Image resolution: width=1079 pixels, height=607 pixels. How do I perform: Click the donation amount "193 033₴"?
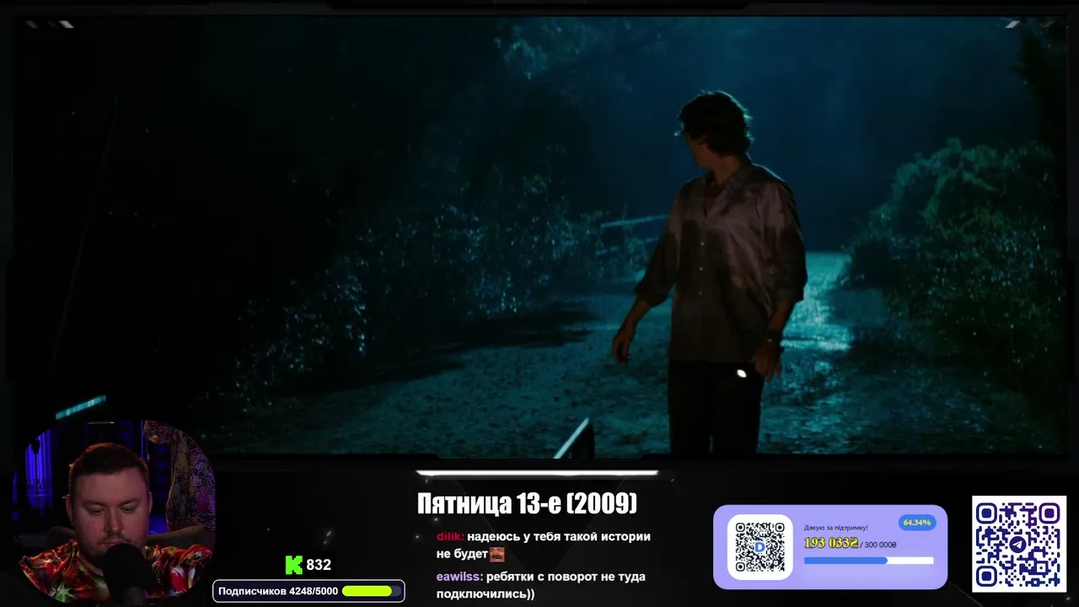[x=830, y=544]
